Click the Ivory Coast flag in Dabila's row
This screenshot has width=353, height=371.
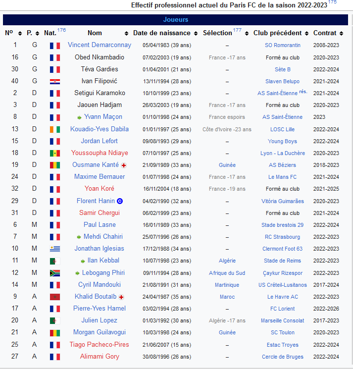pos(54,129)
